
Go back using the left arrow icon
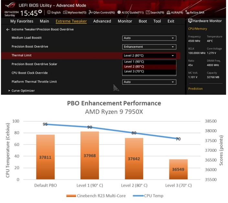pyautogui.click(x=8, y=30)
